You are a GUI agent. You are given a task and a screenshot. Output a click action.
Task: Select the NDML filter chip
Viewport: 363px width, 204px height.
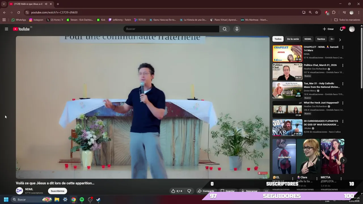pos(308,39)
